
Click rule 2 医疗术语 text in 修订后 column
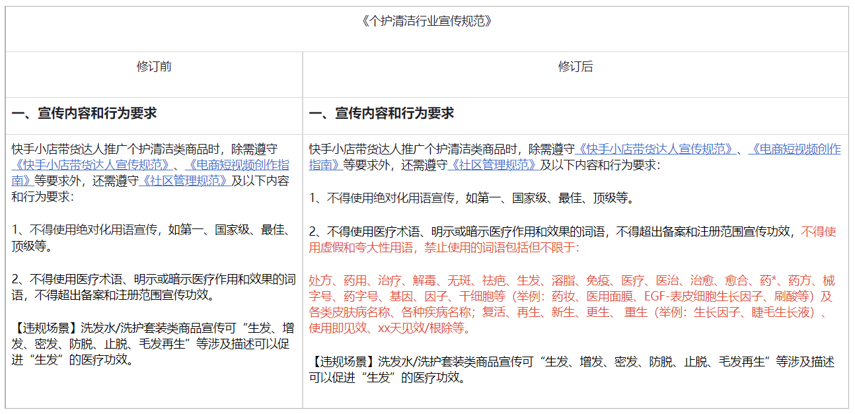(554, 232)
